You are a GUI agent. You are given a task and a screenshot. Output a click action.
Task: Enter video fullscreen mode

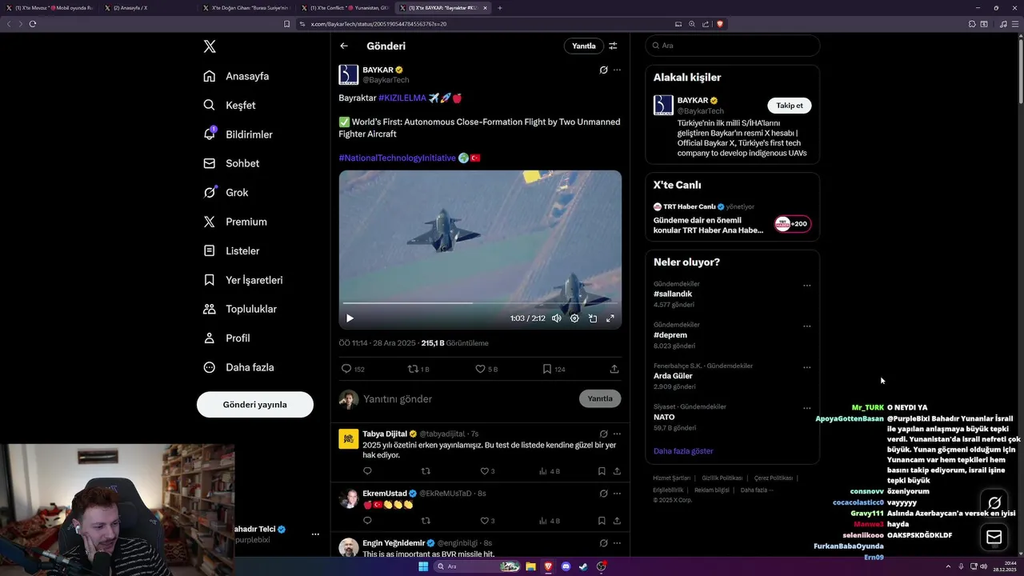coord(610,318)
